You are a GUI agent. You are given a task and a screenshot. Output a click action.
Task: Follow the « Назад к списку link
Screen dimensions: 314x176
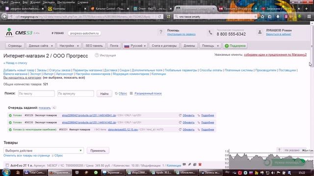[15, 63]
